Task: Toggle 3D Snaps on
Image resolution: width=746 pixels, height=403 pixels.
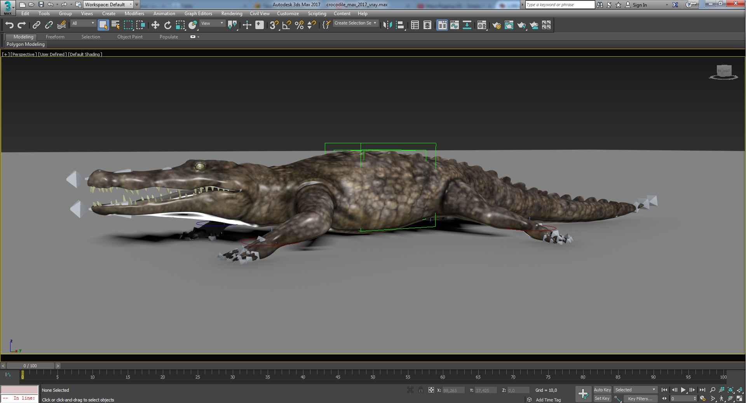Action: (x=274, y=25)
